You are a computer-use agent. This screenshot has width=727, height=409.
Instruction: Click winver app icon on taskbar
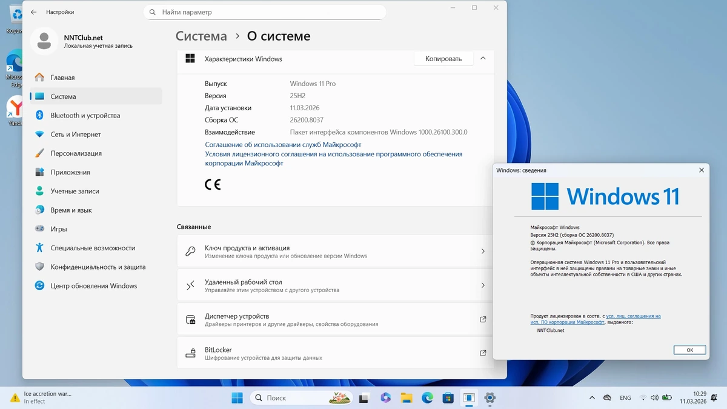[x=469, y=398]
